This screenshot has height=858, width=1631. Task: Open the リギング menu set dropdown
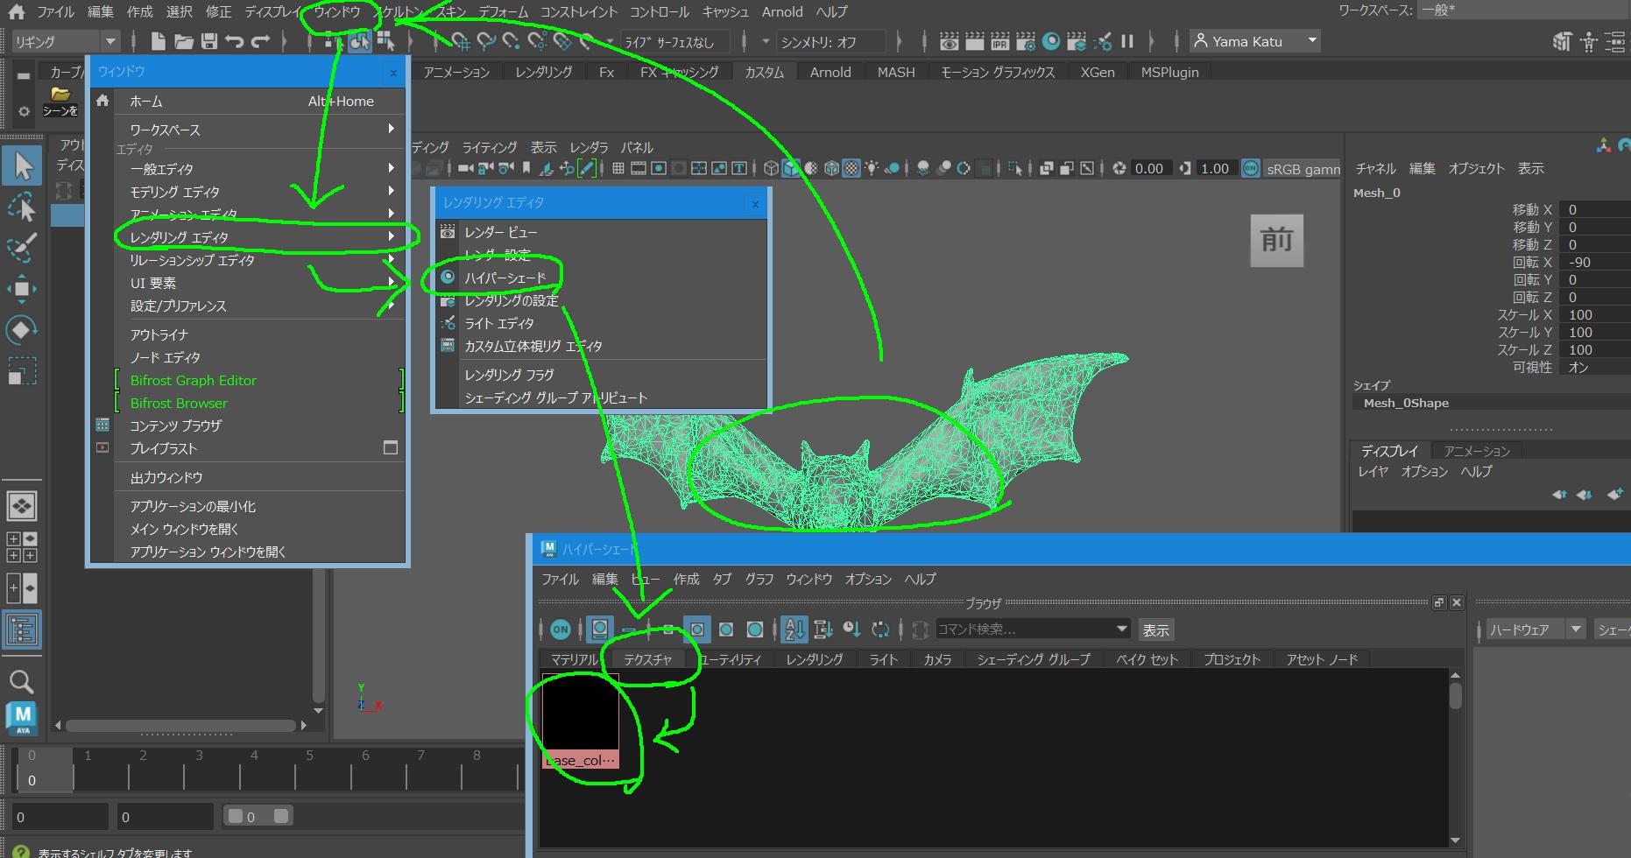(x=66, y=41)
